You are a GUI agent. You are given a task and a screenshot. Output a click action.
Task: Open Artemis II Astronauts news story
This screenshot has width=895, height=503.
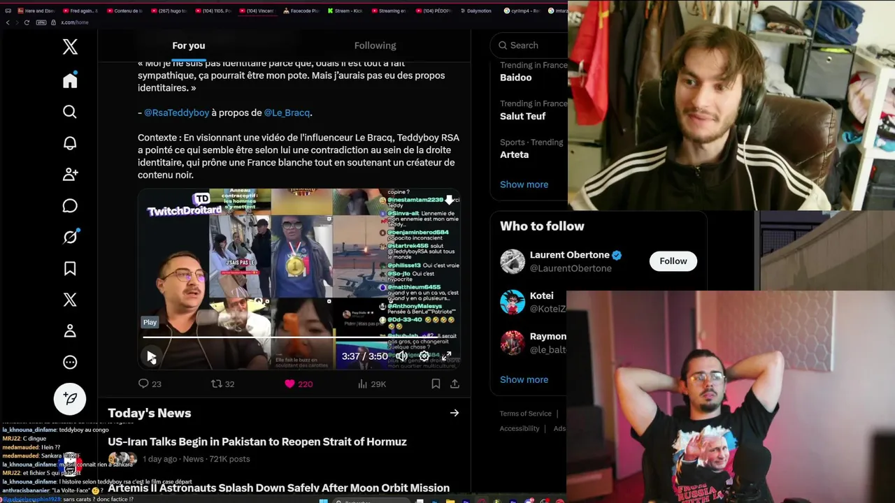click(278, 488)
